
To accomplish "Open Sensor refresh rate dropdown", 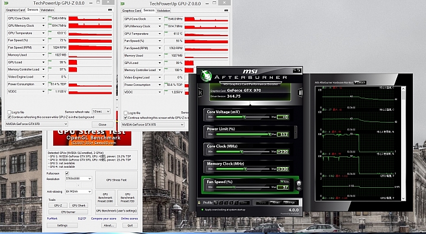I will click(101, 111).
